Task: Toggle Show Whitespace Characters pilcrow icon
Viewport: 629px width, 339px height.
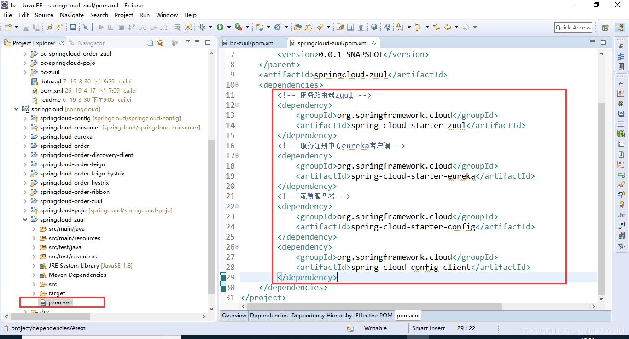Action: [x=361, y=28]
